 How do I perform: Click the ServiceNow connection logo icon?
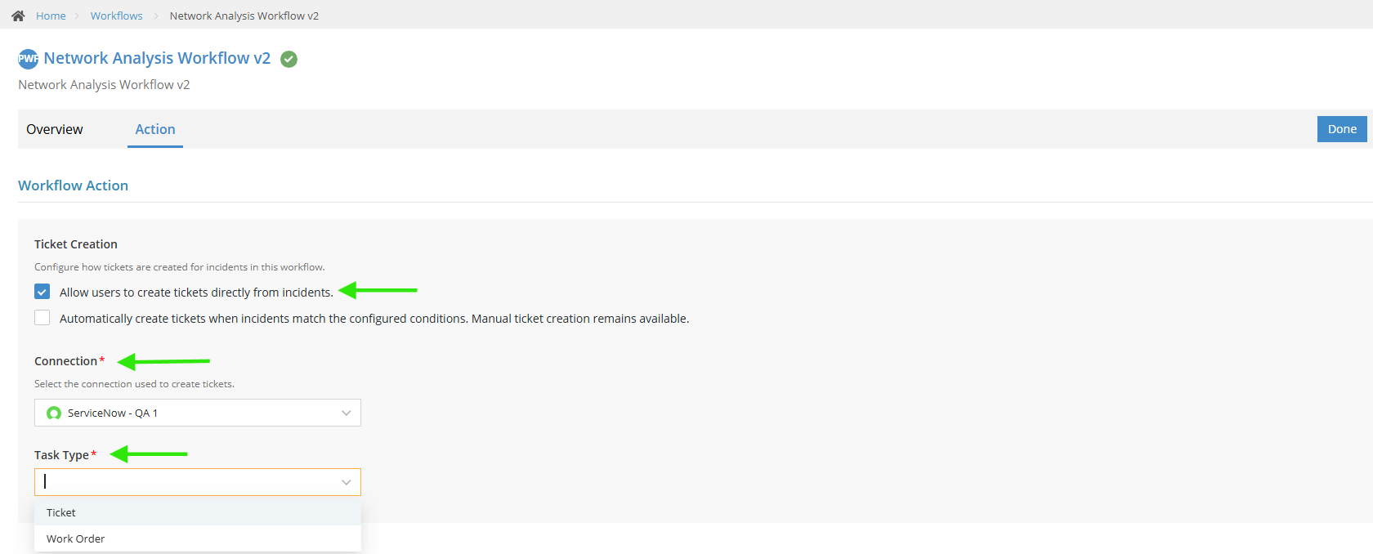pyautogui.click(x=54, y=413)
